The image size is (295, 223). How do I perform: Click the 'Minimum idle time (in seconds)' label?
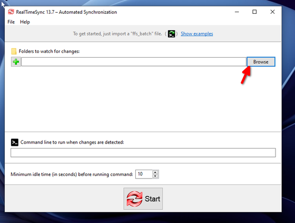pos(72,174)
